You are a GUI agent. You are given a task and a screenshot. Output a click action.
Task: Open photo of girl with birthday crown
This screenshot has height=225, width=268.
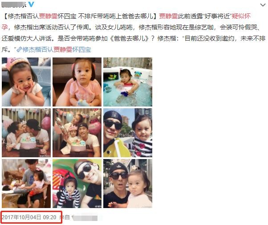26,82
